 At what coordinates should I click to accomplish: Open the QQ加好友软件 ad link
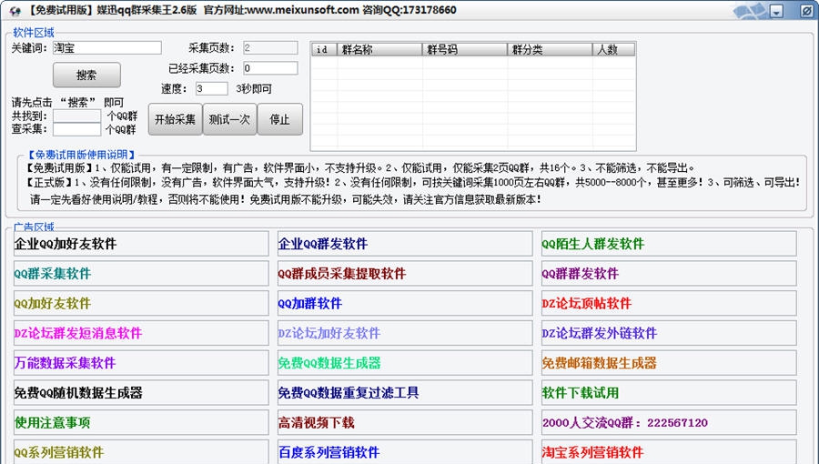[141, 303]
